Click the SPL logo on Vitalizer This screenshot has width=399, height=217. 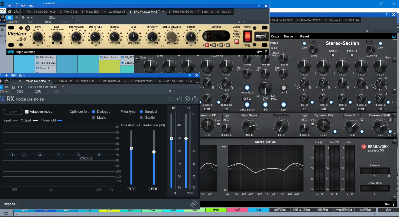point(261,36)
